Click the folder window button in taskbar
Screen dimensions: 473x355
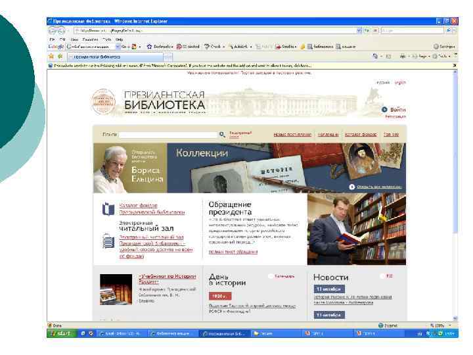point(275,333)
